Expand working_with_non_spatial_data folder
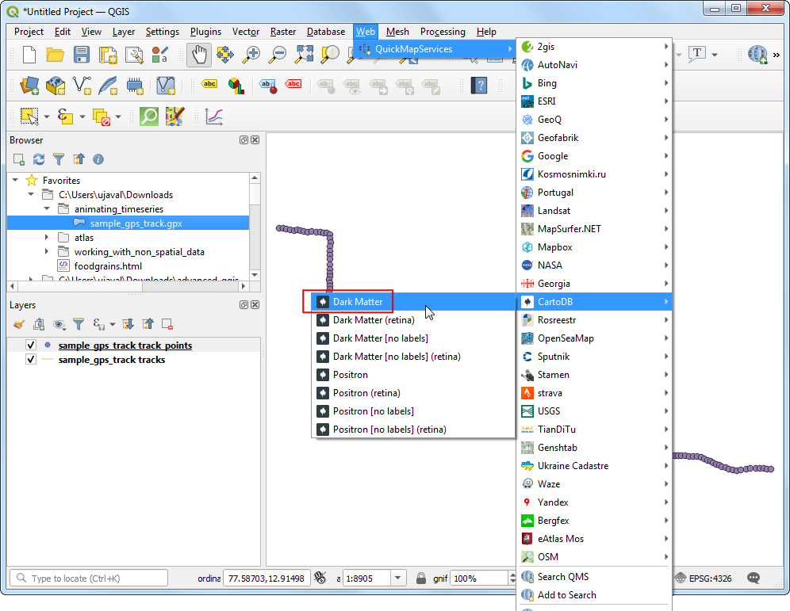790x611 pixels. click(x=47, y=251)
